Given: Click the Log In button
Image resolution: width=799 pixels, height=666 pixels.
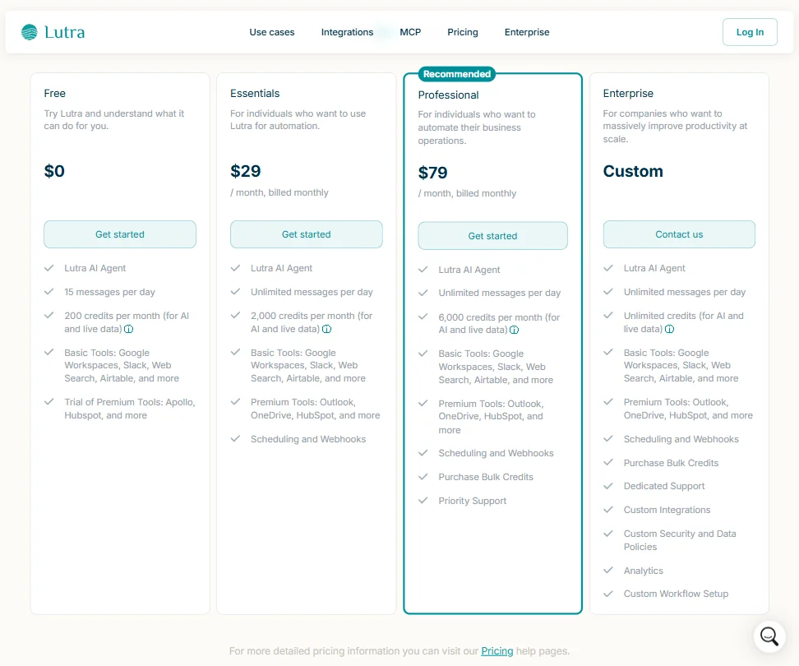Looking at the screenshot, I should [x=750, y=32].
